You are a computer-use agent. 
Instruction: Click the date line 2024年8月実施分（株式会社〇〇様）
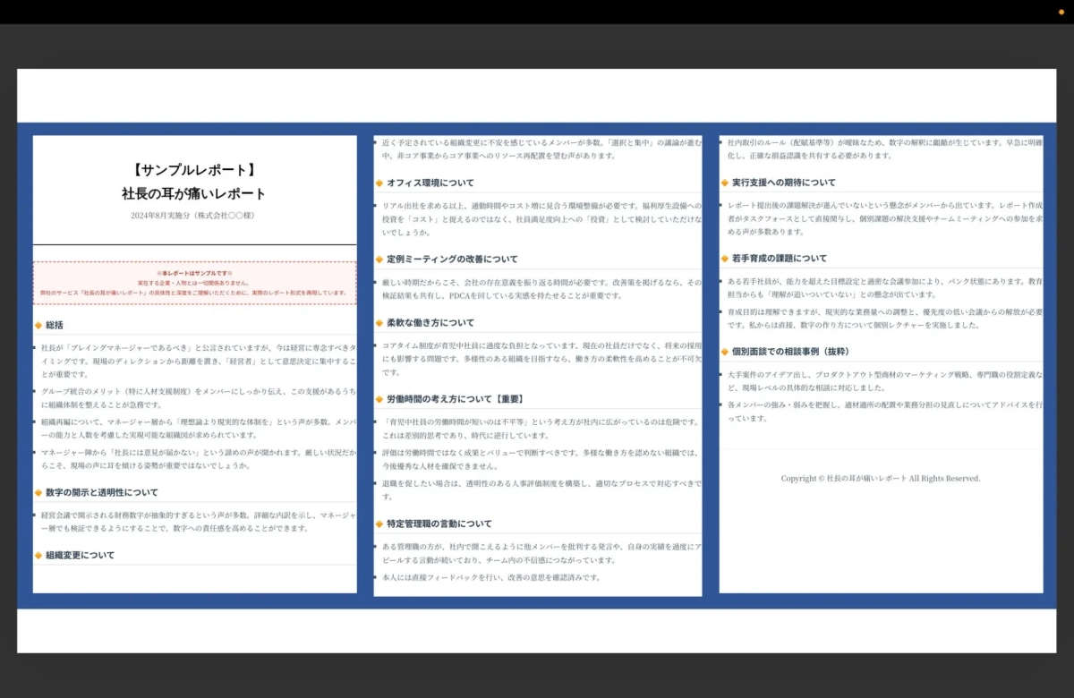pyautogui.click(x=194, y=216)
